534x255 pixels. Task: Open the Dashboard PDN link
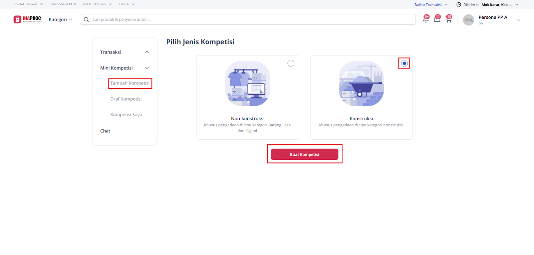point(63,4)
